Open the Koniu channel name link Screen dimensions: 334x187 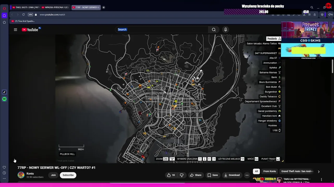(30, 173)
